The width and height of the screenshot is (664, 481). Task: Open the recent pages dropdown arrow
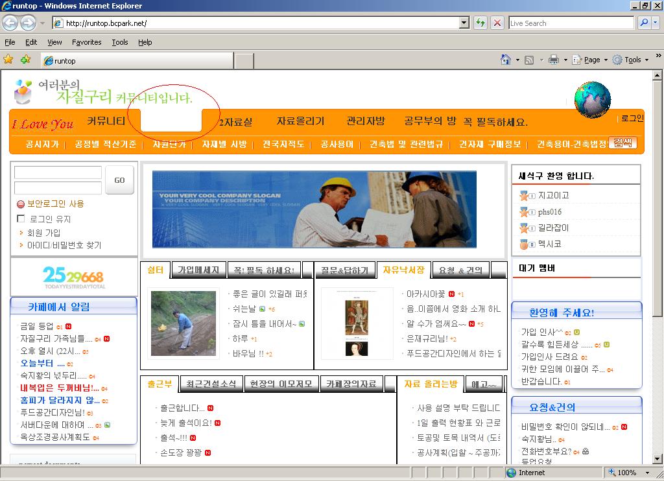click(42, 23)
